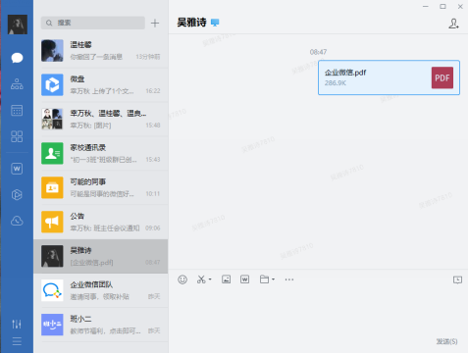The width and height of the screenshot is (469, 354).
Task: Click the 吴雅诗 avatar in chat list
Action: [x=52, y=256]
